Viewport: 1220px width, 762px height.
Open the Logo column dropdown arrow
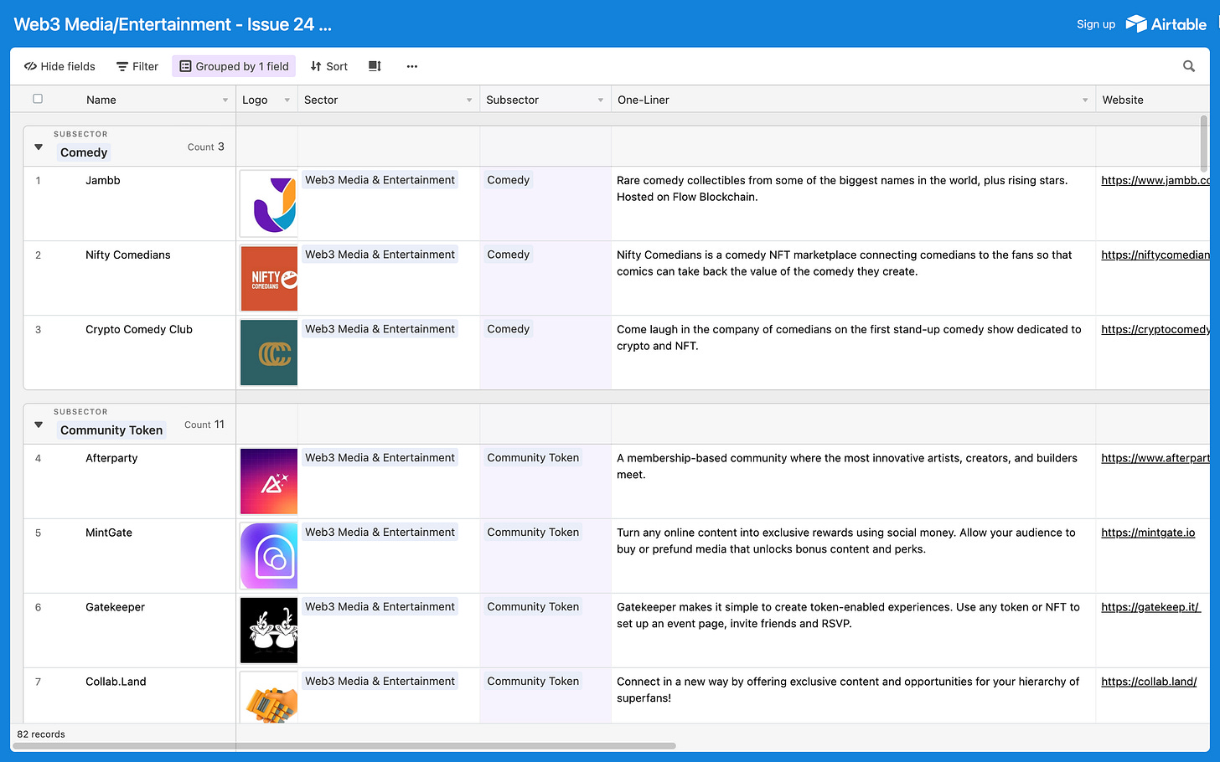coord(287,100)
